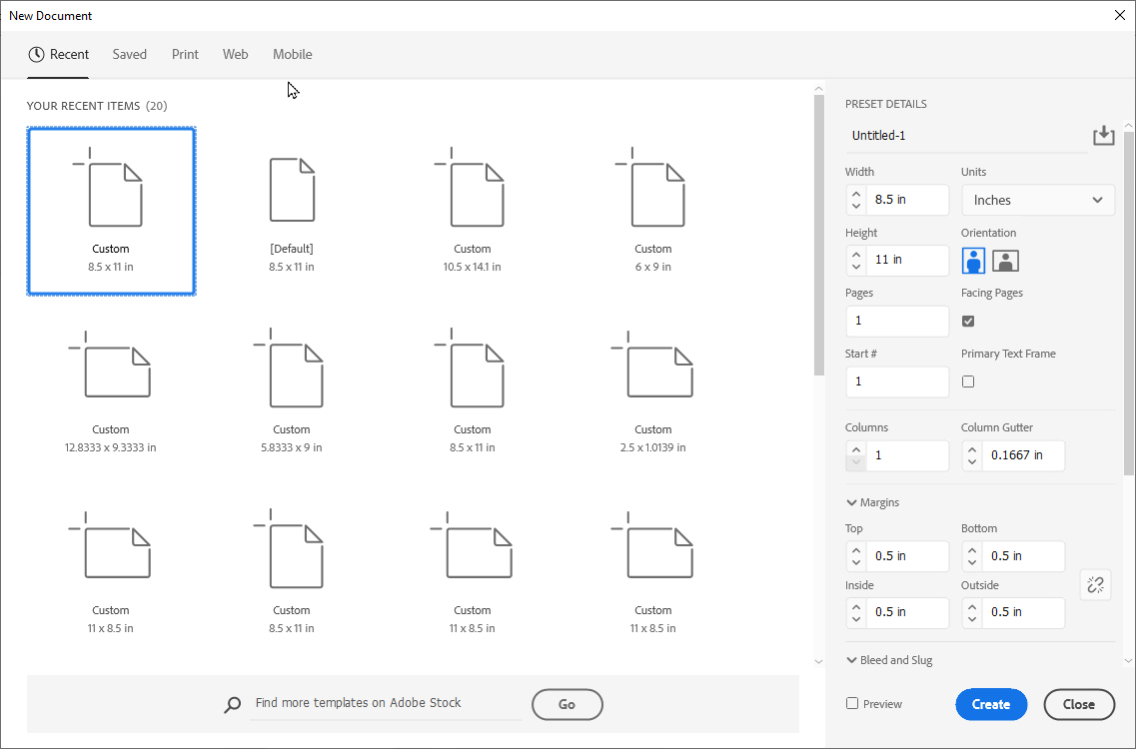Image resolution: width=1136 pixels, height=749 pixels.
Task: Click the search magnifier icon
Action: [232, 704]
